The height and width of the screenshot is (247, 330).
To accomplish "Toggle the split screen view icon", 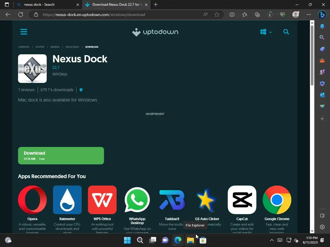I will pyautogui.click(x=232, y=15).
